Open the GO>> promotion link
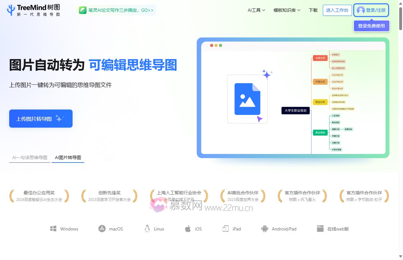Image resolution: width=403 pixels, height=260 pixels. [x=146, y=10]
